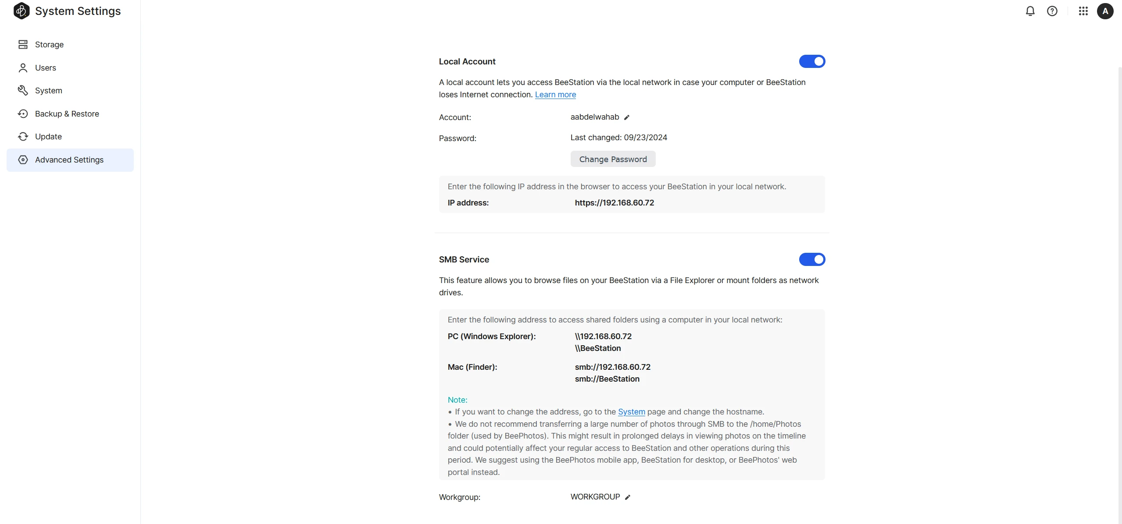Click the Backup & Restore sidebar icon

[x=23, y=114]
